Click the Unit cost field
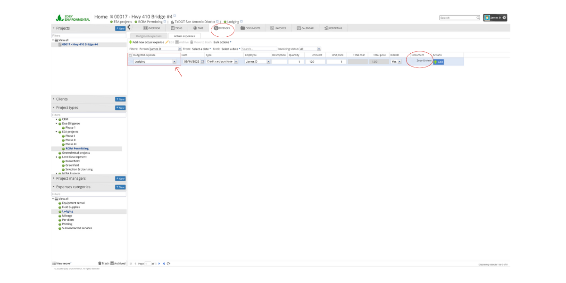The height and width of the screenshot is (283, 566). [x=315, y=62]
